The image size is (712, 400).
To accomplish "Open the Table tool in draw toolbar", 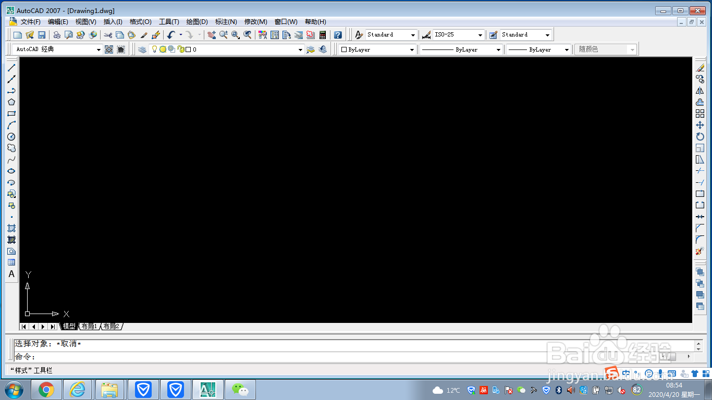I will (x=11, y=262).
